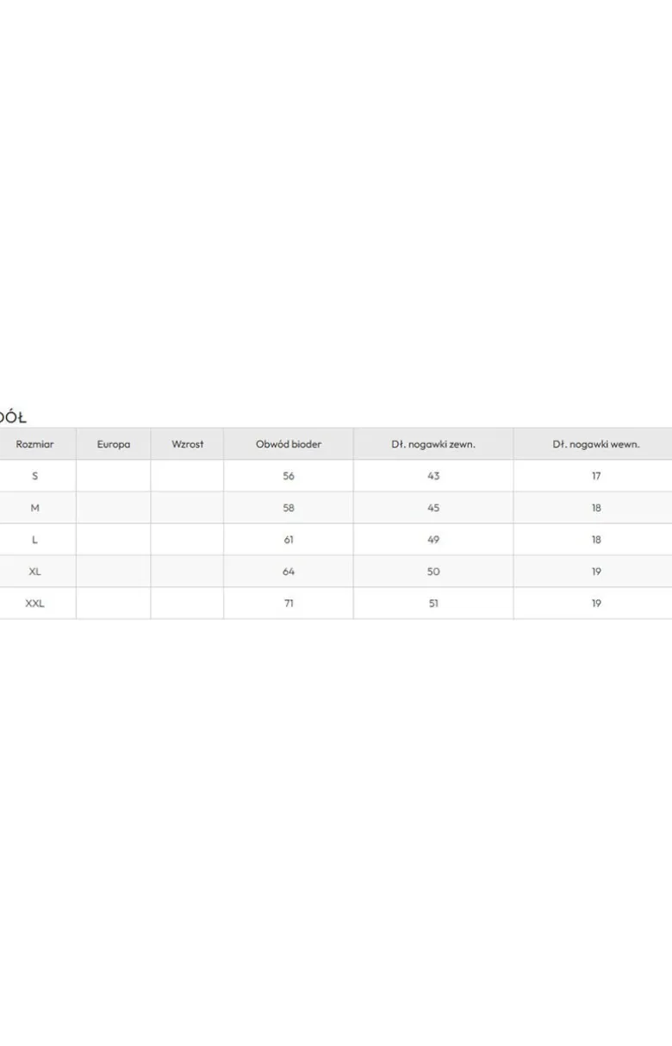The width and height of the screenshot is (672, 1046).
Task: Click the Rozmiar column header
Action: tap(35, 444)
